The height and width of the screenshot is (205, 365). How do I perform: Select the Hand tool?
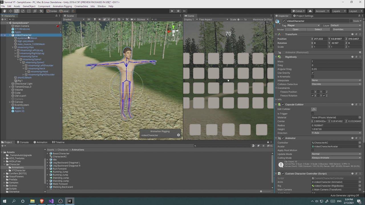[x=5, y=11]
